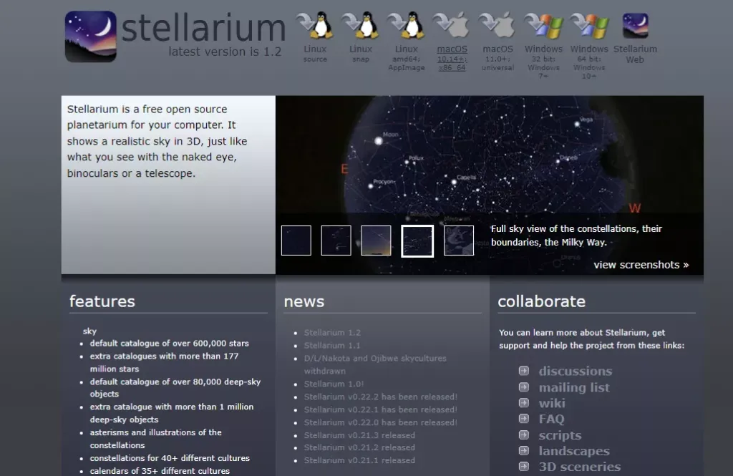Open the scripts link

(x=560, y=435)
